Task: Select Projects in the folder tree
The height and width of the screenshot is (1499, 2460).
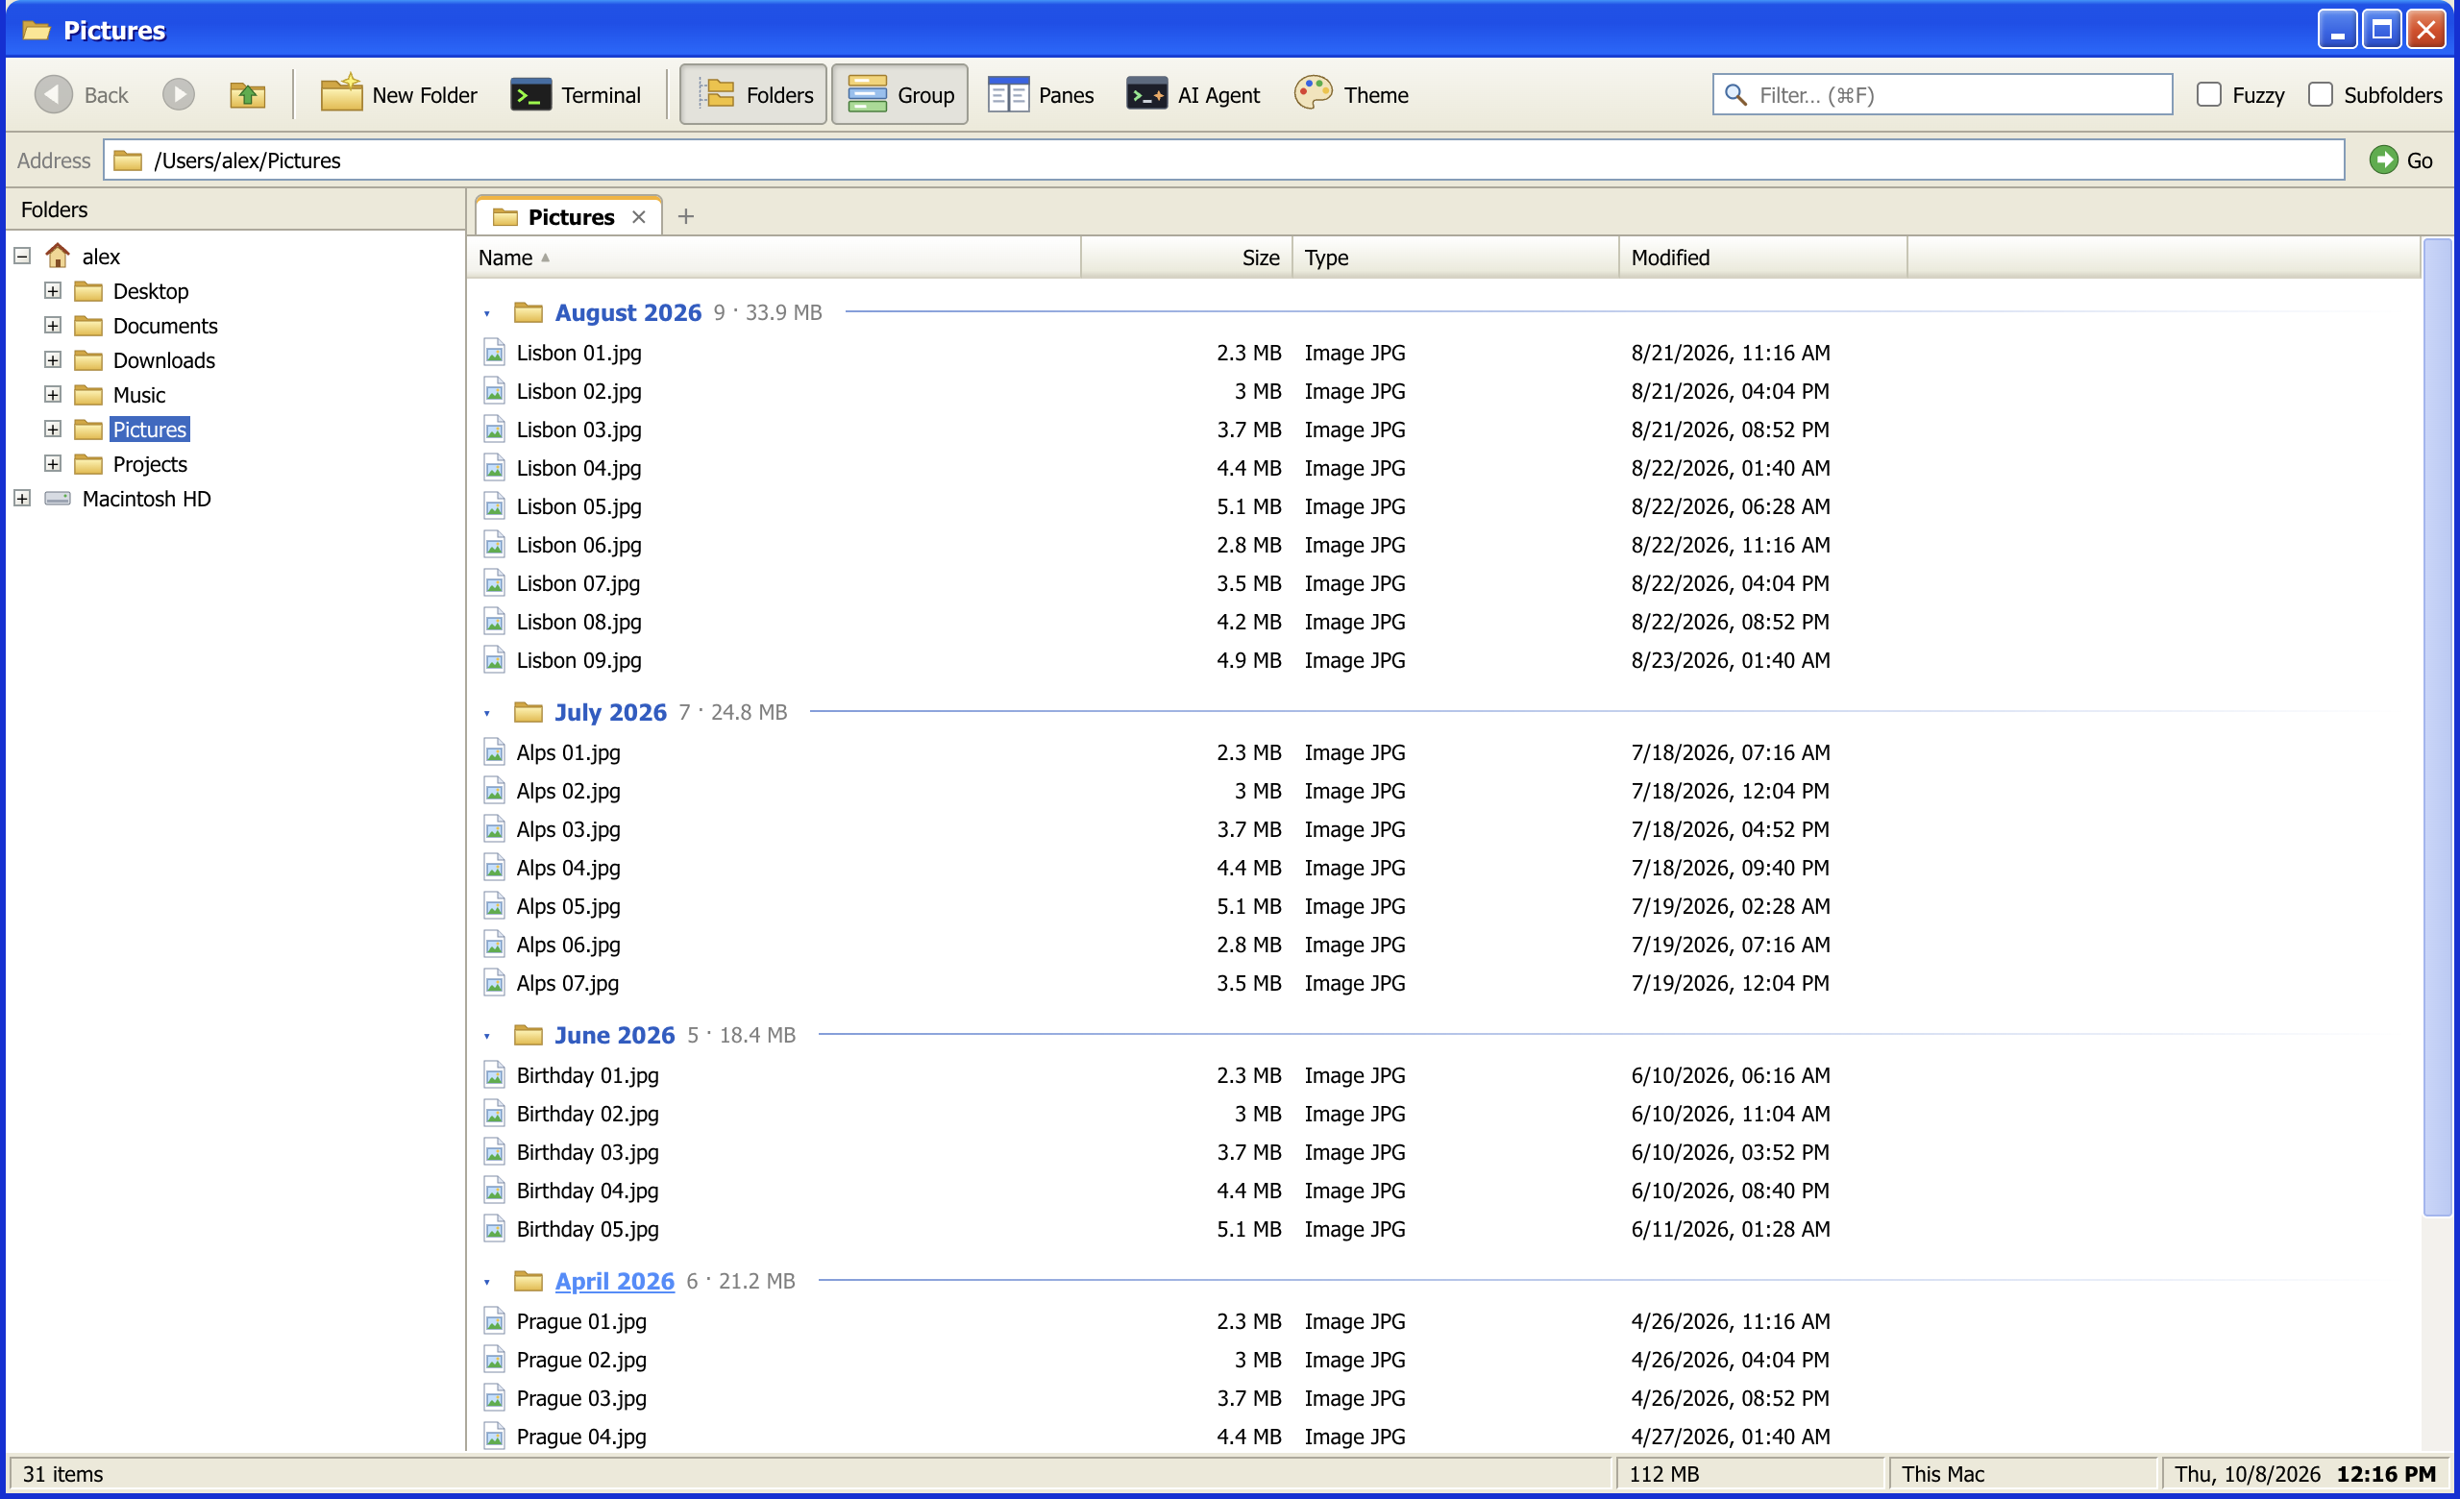Action: 150,464
